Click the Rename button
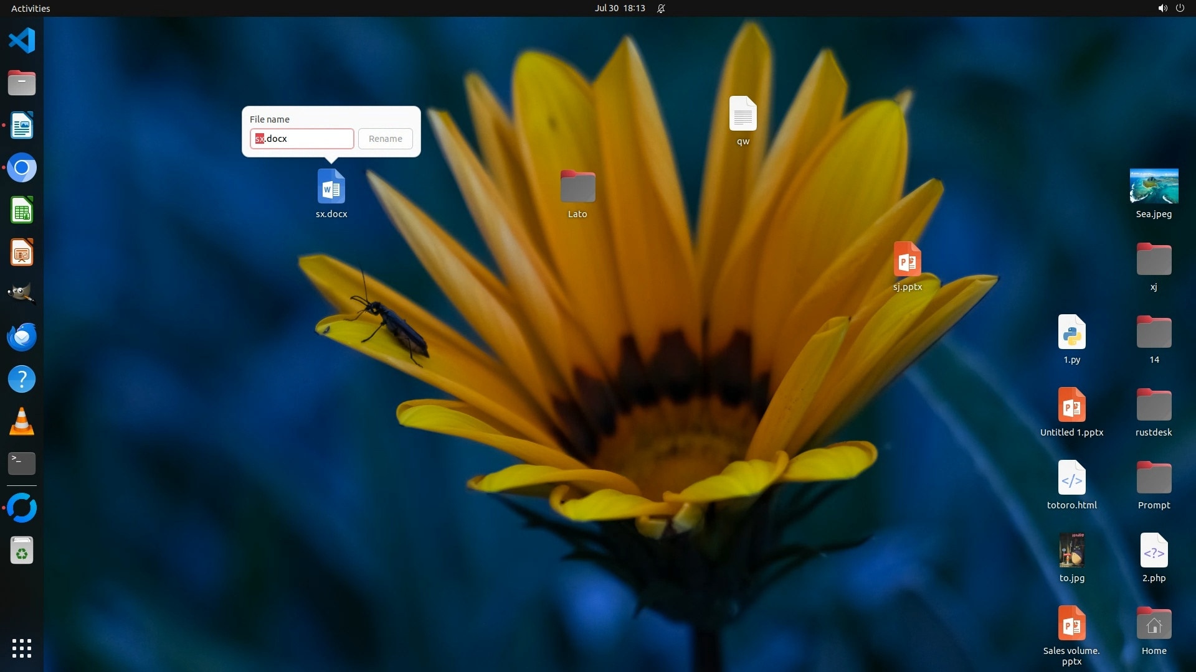The width and height of the screenshot is (1196, 672). pos(385,139)
